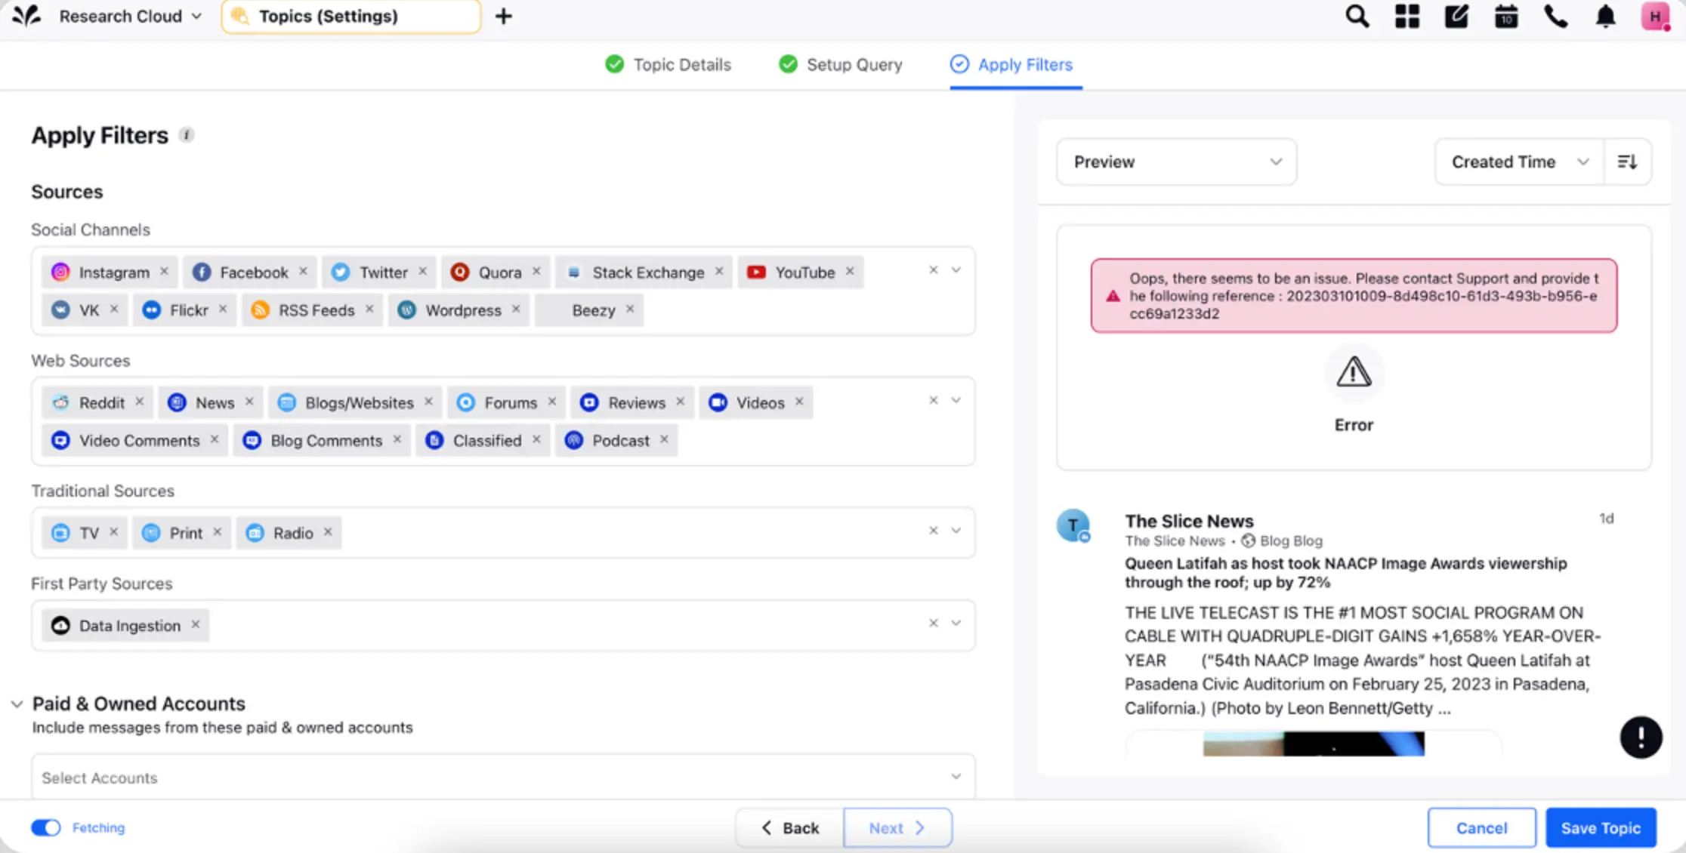Remove the Podcast web source chip
This screenshot has height=853, width=1686.
(x=664, y=439)
